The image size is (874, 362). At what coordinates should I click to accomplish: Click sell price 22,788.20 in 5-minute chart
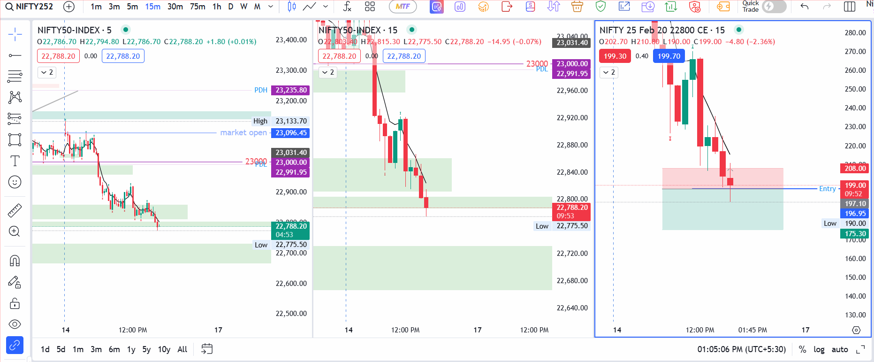click(x=58, y=56)
